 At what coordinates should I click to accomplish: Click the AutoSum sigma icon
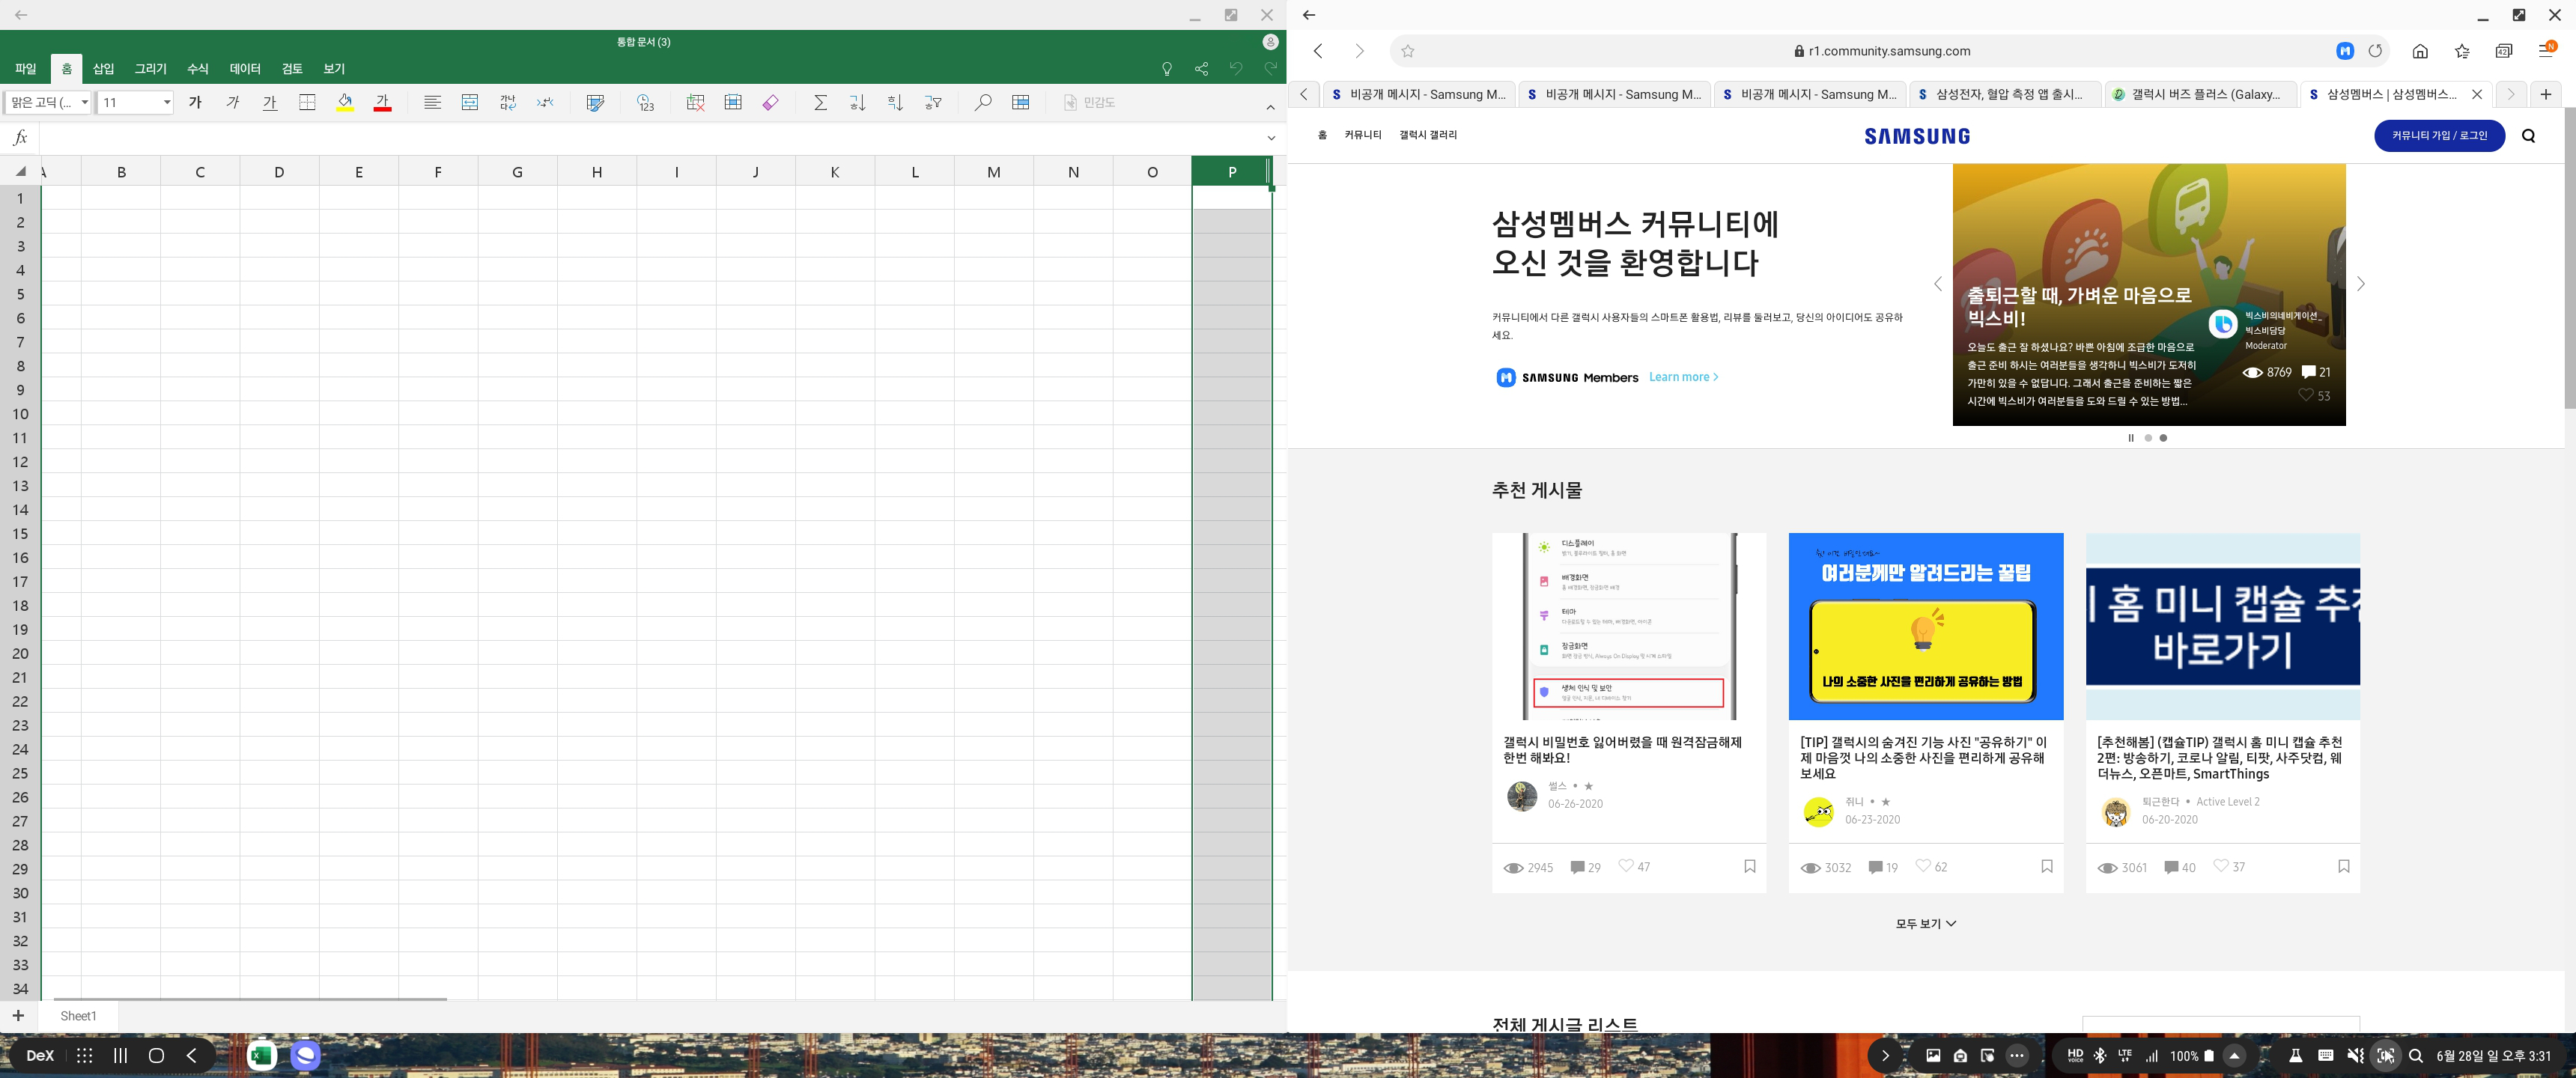820,102
